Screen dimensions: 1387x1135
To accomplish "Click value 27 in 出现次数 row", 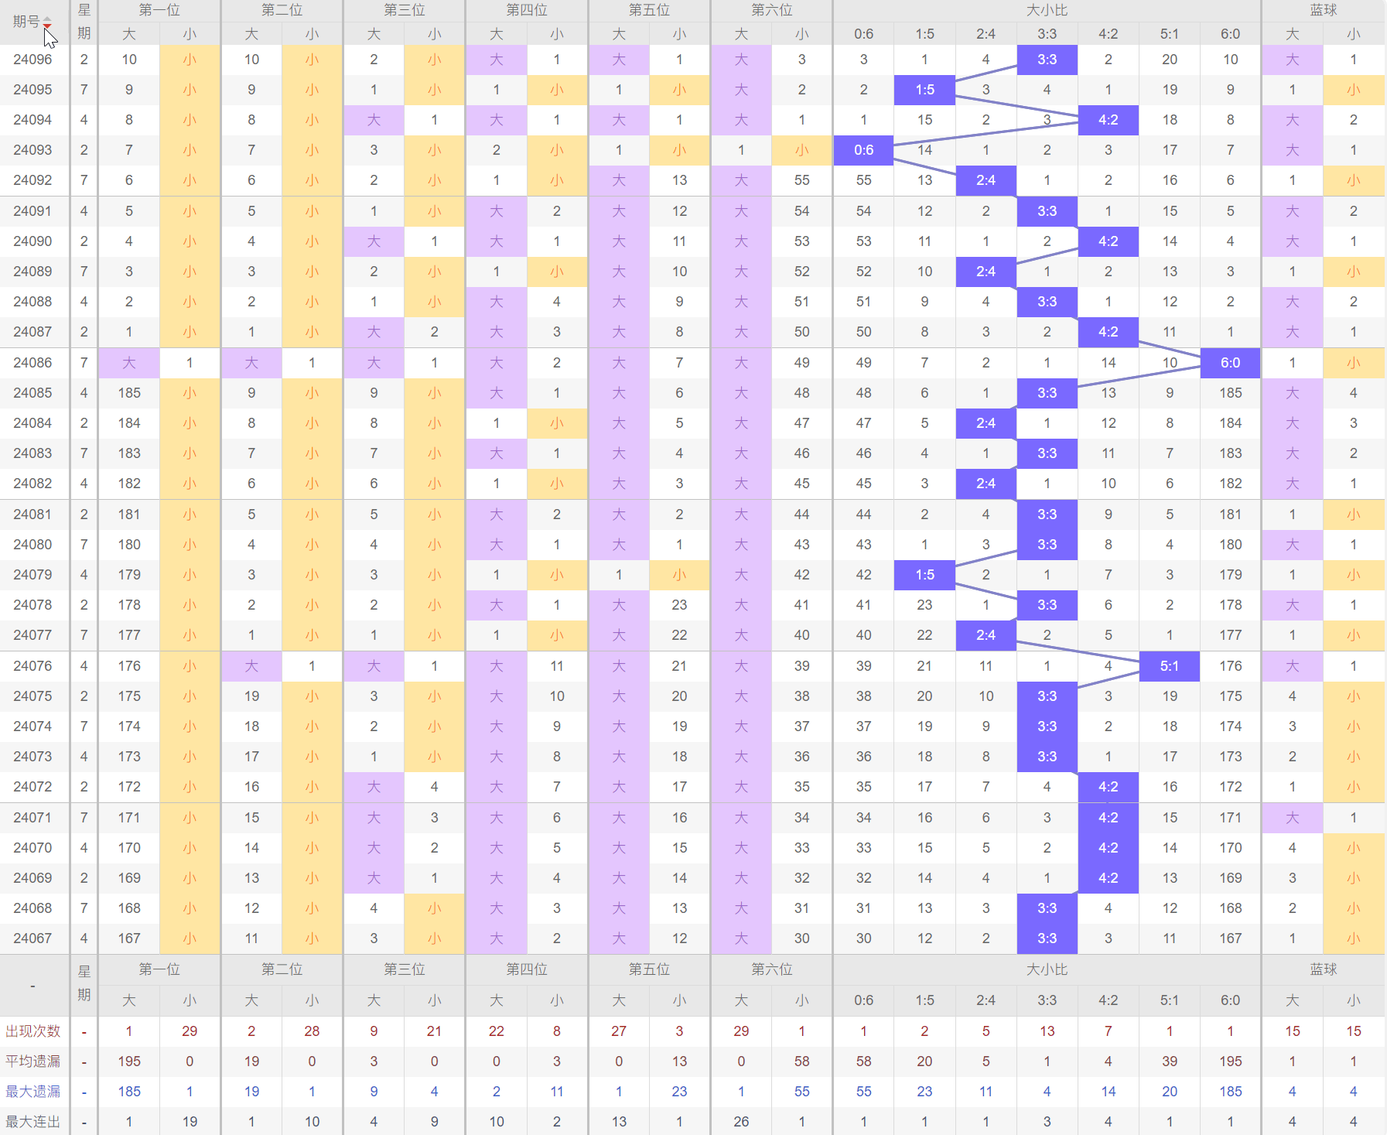I will tap(619, 1031).
